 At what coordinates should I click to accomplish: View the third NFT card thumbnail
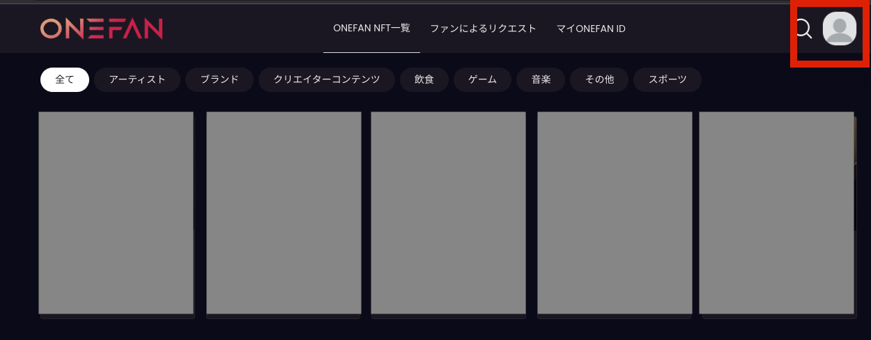pos(448,212)
